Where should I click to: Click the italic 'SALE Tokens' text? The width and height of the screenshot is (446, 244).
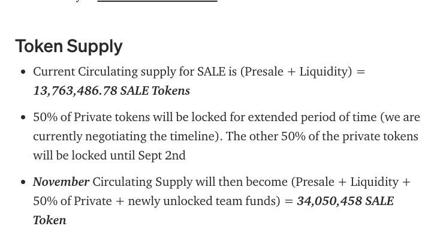(155, 91)
